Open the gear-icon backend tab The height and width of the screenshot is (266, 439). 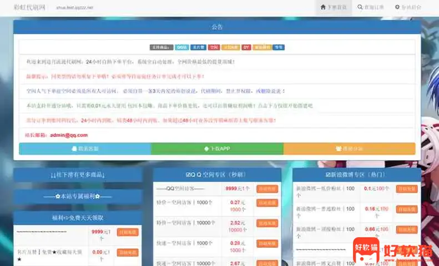(407, 8)
